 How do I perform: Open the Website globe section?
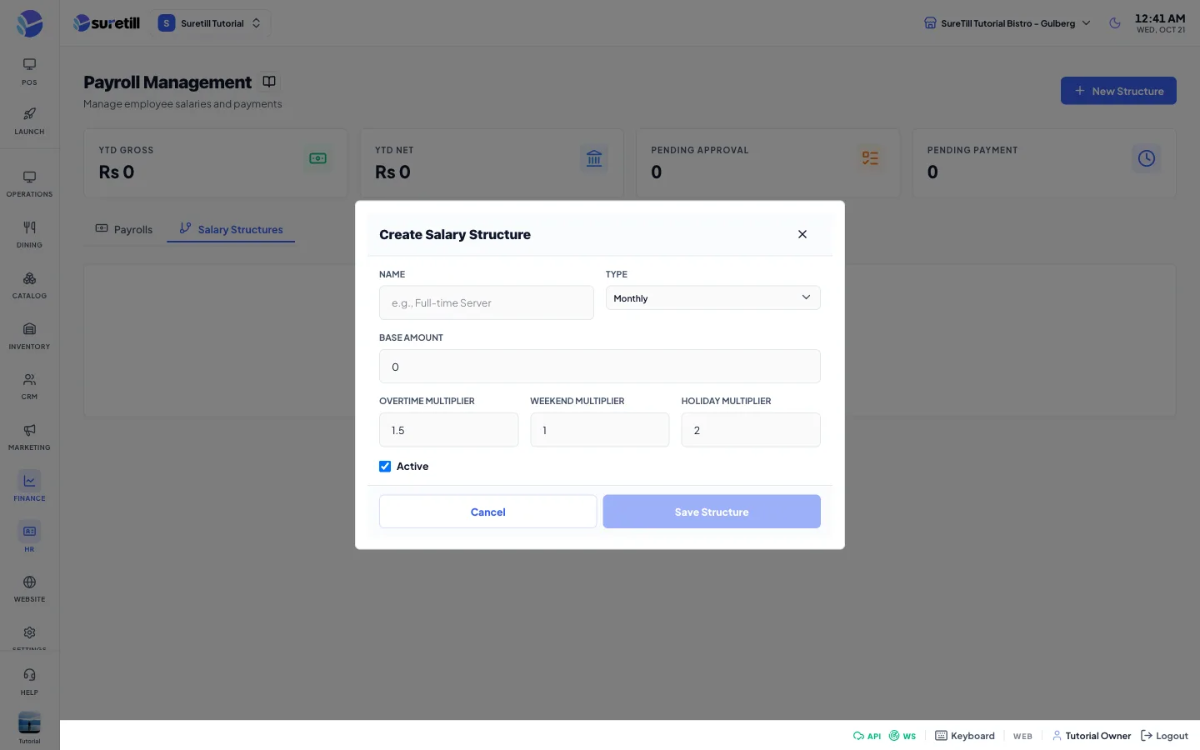[x=29, y=589]
